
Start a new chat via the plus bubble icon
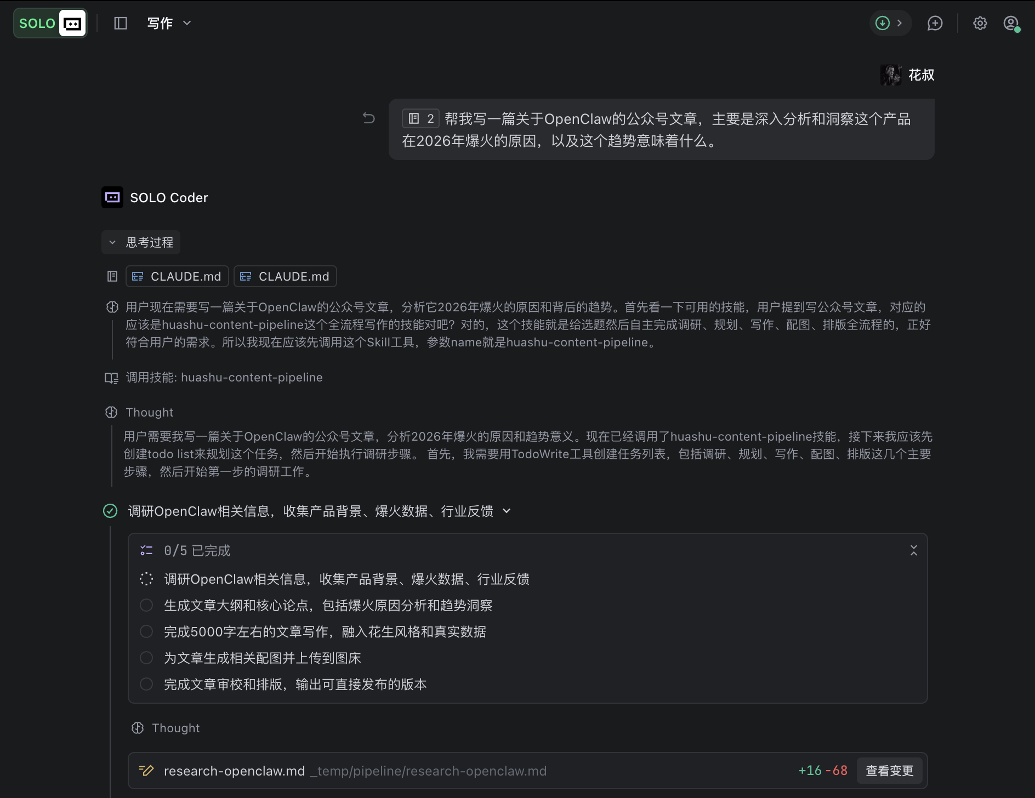point(935,23)
